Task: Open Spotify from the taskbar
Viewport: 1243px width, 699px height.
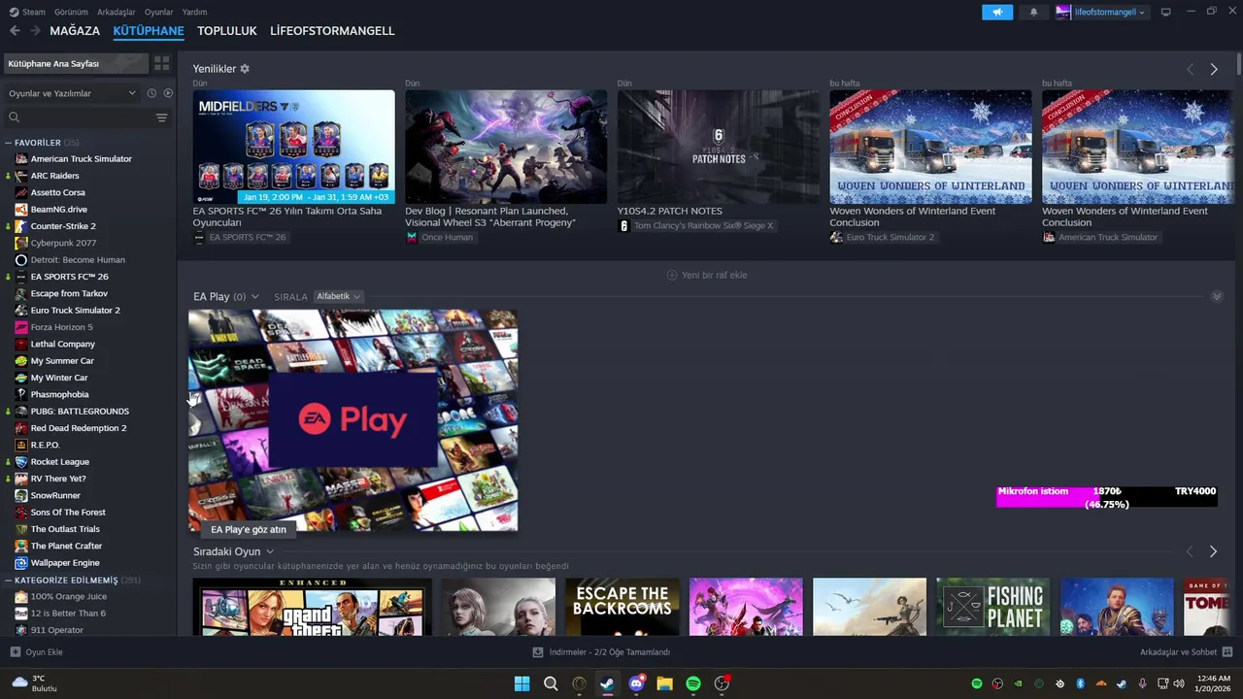Action: tap(693, 683)
